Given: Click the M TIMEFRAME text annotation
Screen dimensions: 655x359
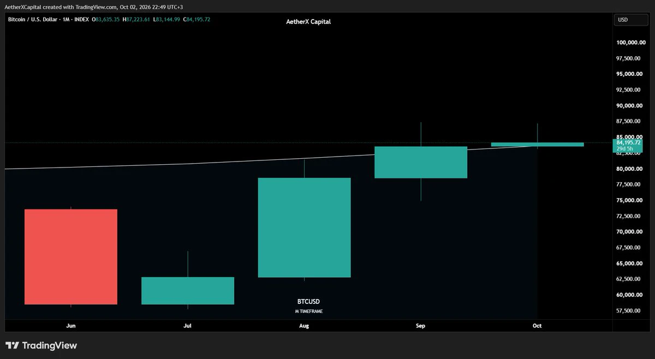Looking at the screenshot, I should (x=308, y=312).
